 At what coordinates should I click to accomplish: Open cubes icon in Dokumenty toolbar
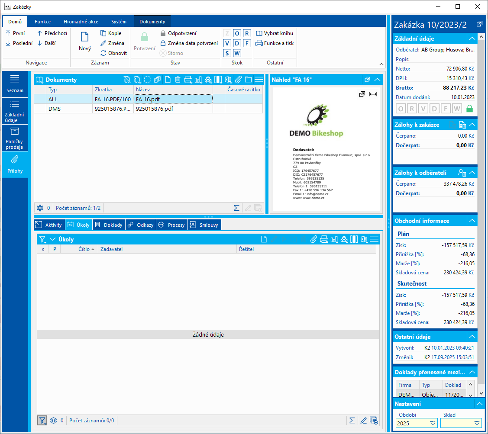[x=208, y=80]
